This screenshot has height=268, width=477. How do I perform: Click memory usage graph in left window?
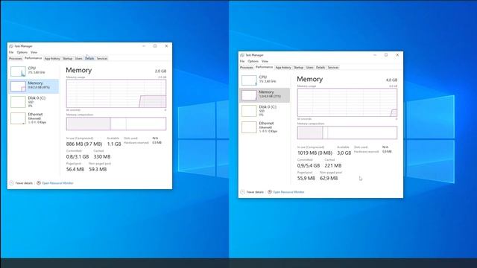(116, 94)
